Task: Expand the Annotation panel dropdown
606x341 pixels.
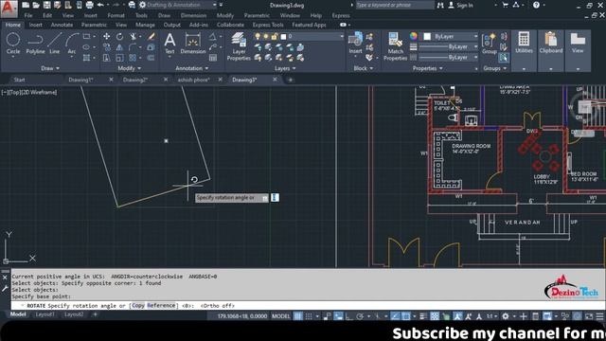Action: coord(191,68)
